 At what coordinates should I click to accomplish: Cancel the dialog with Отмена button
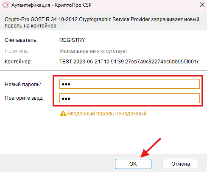[181, 164]
